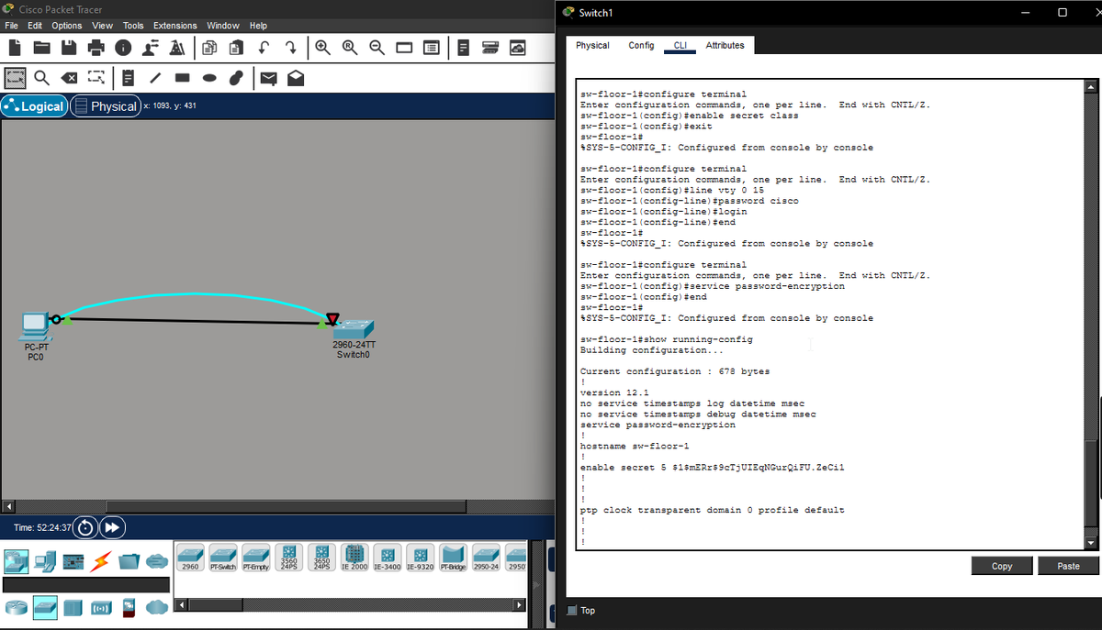Open the Edit menu
Viewport: 1102px width, 630px height.
pos(36,26)
